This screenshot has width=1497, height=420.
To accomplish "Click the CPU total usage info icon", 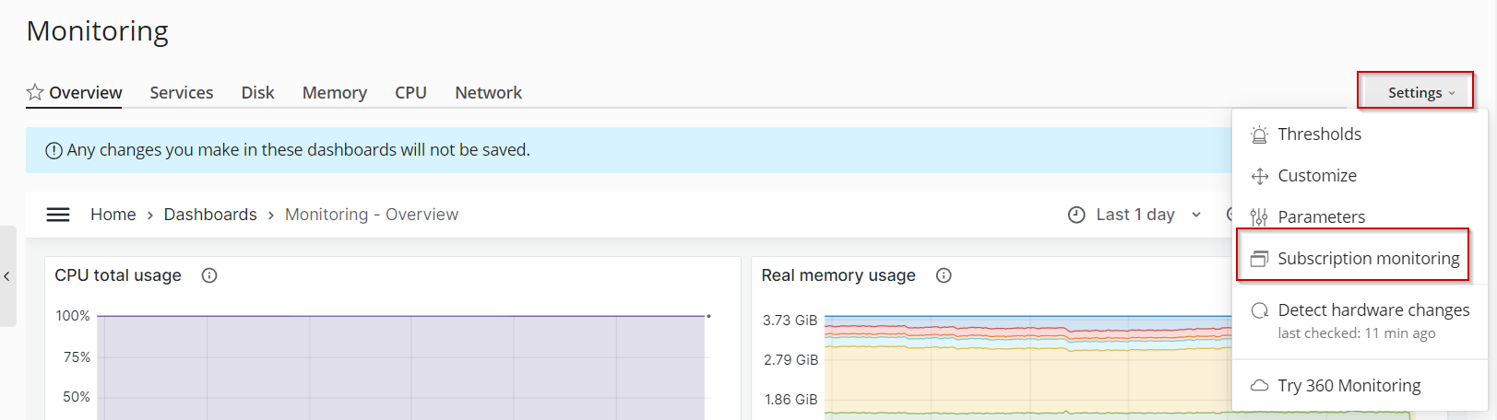I will (x=209, y=275).
